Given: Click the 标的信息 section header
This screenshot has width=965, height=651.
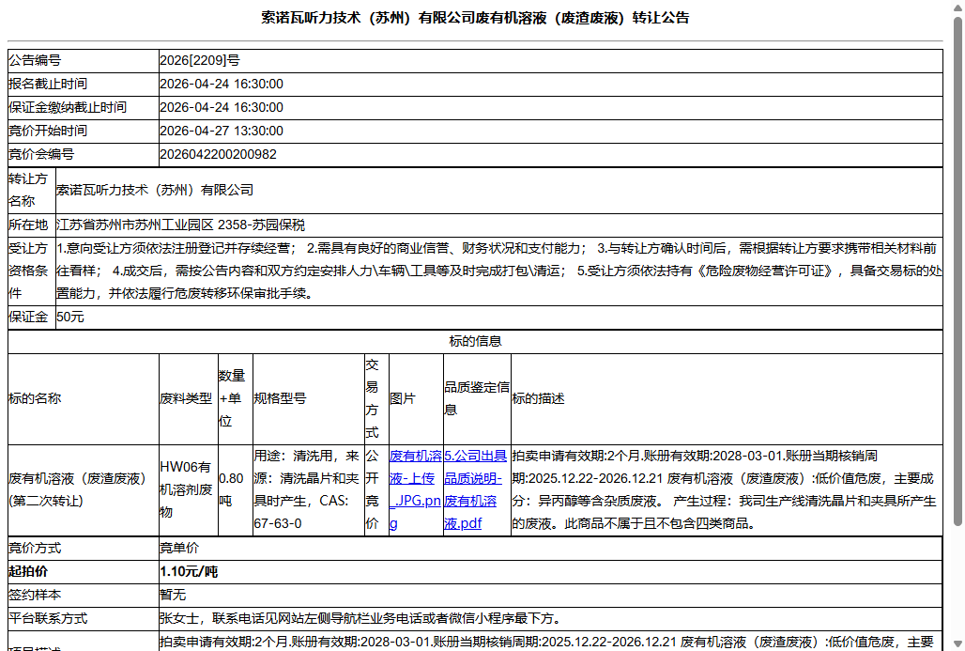Looking at the screenshot, I should coord(475,341).
